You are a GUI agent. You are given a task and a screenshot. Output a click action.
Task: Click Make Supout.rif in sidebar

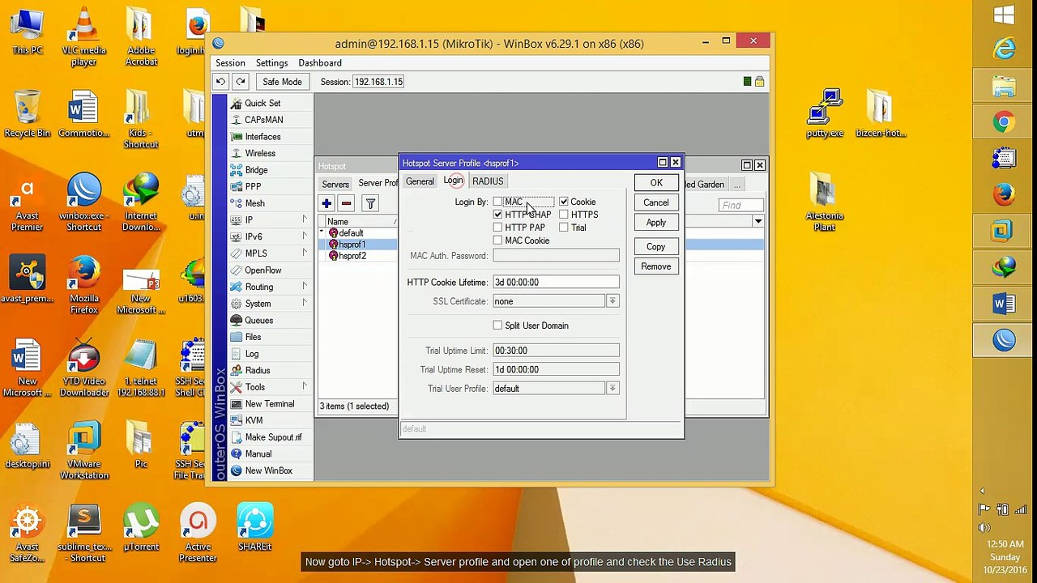click(x=273, y=437)
